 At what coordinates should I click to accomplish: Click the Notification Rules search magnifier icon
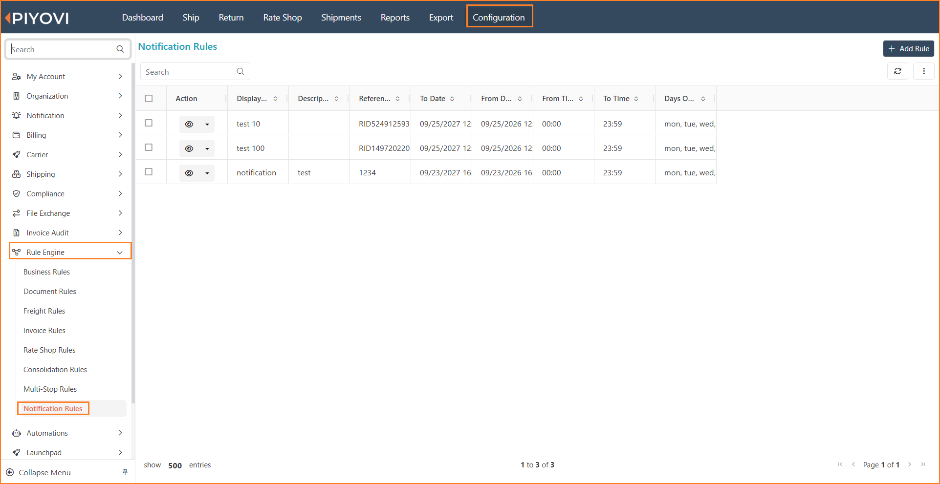point(240,72)
